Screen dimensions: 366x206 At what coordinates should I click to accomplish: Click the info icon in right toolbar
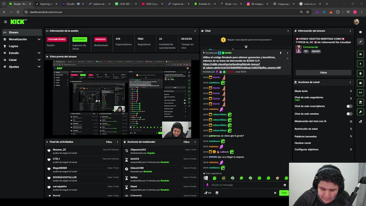tap(360, 32)
